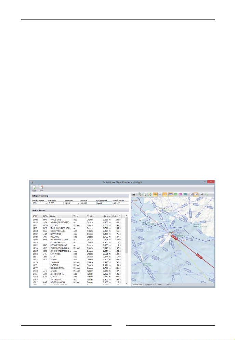Select the KOS/IPPOKRATIS airport row
Image resolution: width=235 pixels, height=340 pixels.
click(79, 231)
